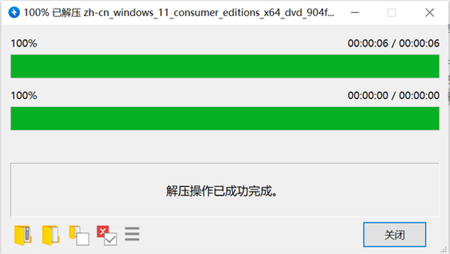
Task: Click the resize grip at window corner
Action: pyautogui.click(x=443, y=250)
